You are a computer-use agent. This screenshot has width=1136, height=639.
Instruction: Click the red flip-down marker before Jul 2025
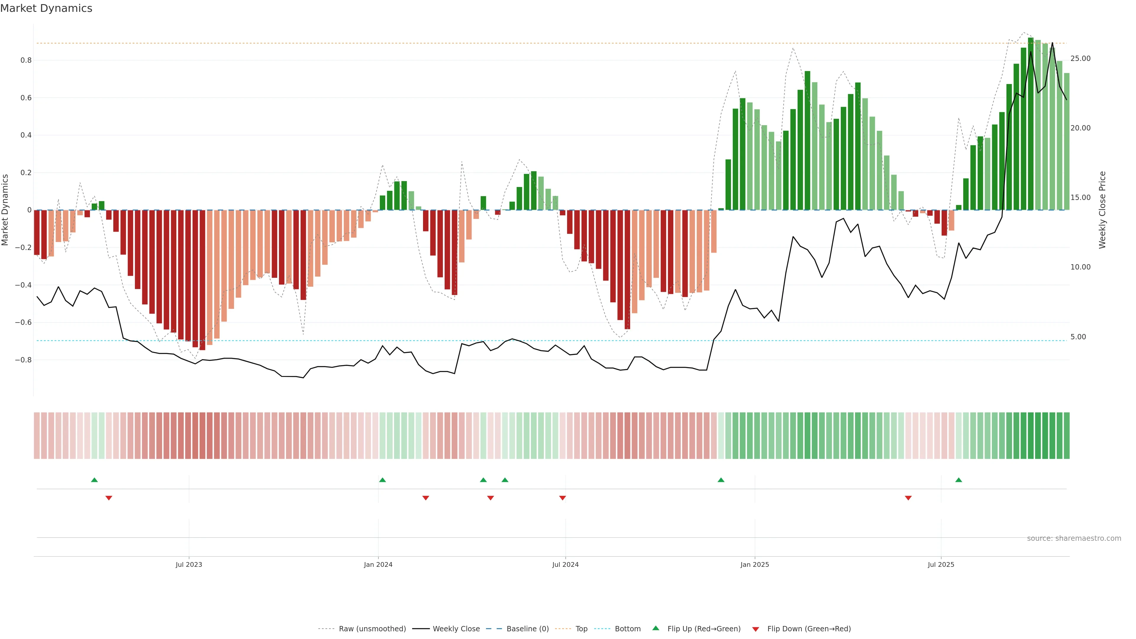tap(908, 498)
